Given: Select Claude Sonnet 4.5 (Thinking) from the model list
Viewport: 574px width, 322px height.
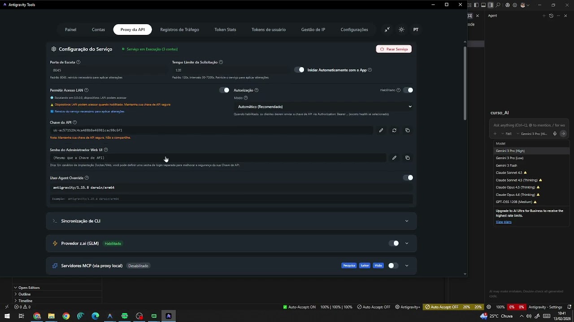Looking at the screenshot, I should point(531,180).
